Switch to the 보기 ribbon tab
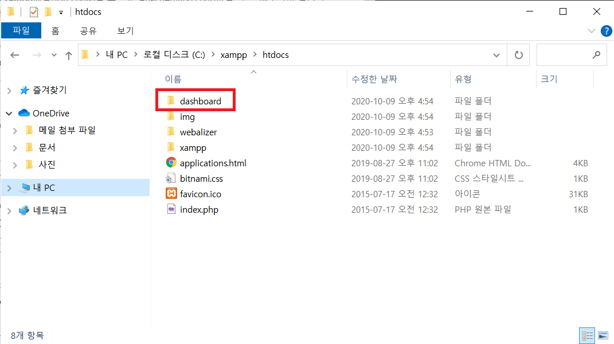The width and height of the screenshot is (614, 344). click(126, 31)
